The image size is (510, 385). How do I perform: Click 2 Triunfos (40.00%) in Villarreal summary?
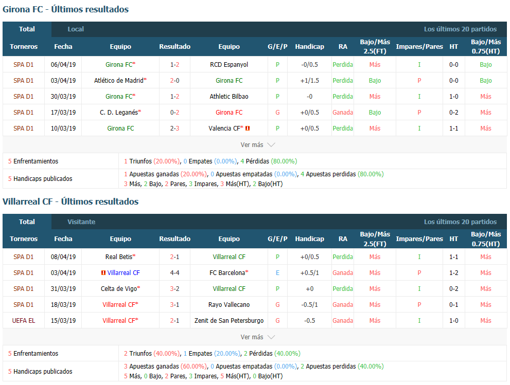(152, 354)
